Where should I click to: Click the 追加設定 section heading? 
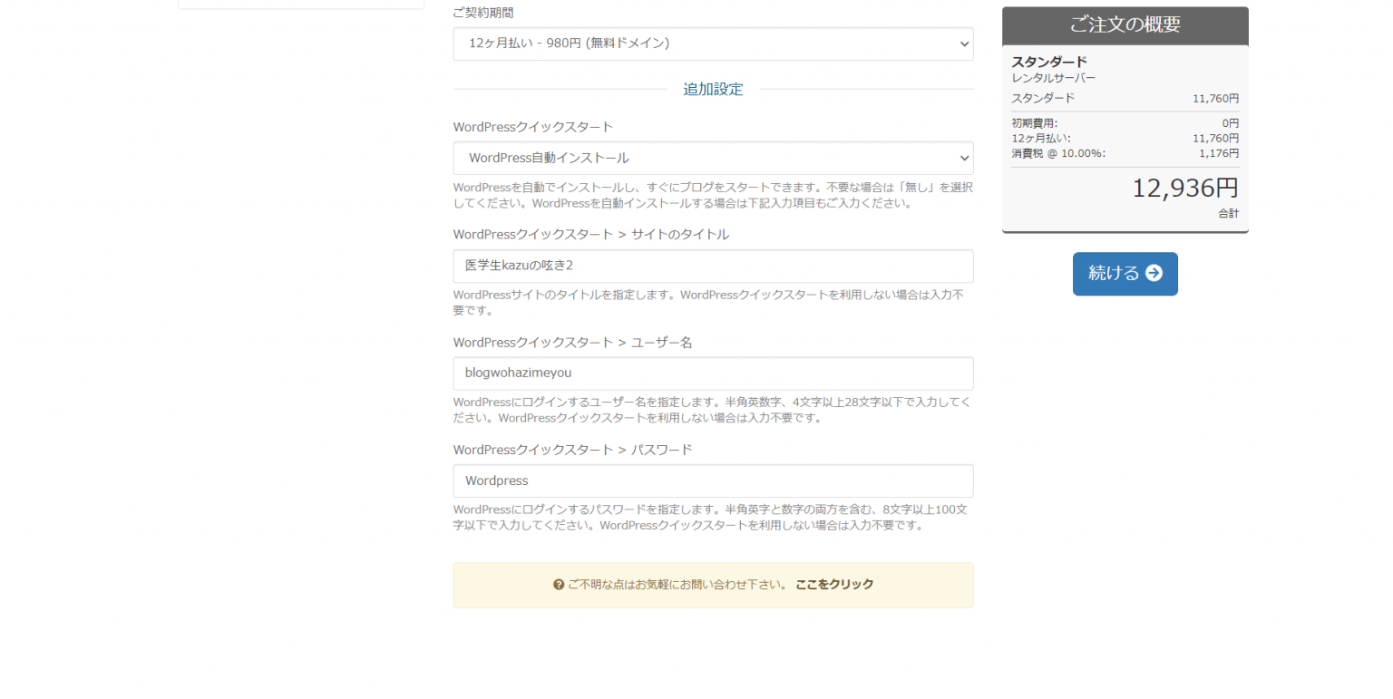[x=713, y=89]
